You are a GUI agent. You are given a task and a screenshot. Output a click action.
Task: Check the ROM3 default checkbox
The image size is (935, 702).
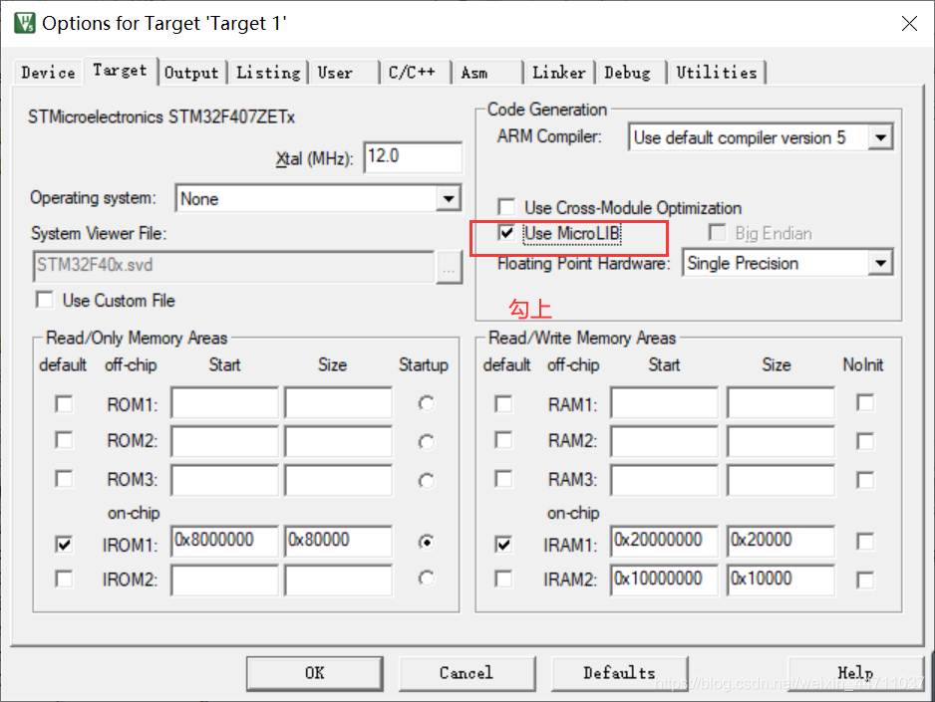[x=64, y=479]
